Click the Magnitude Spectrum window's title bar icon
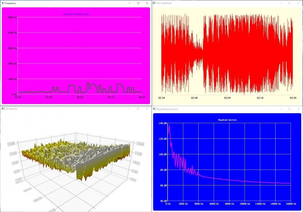 [154, 109]
